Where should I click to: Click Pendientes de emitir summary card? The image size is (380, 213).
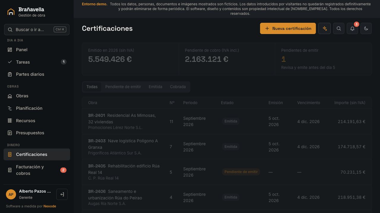[323, 59]
